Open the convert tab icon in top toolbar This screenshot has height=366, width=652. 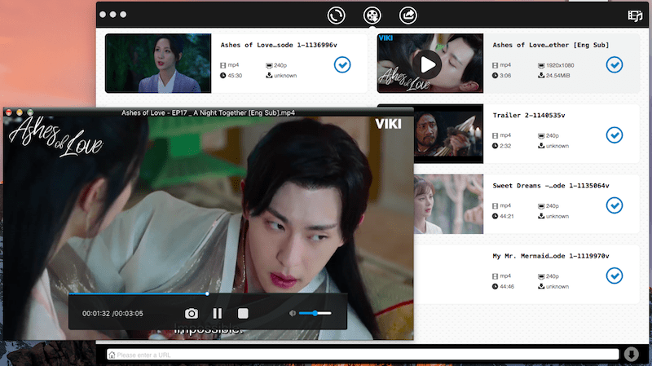coord(336,15)
